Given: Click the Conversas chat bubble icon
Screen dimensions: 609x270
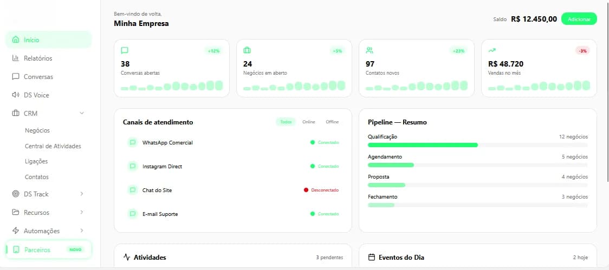Looking at the screenshot, I should (16, 76).
